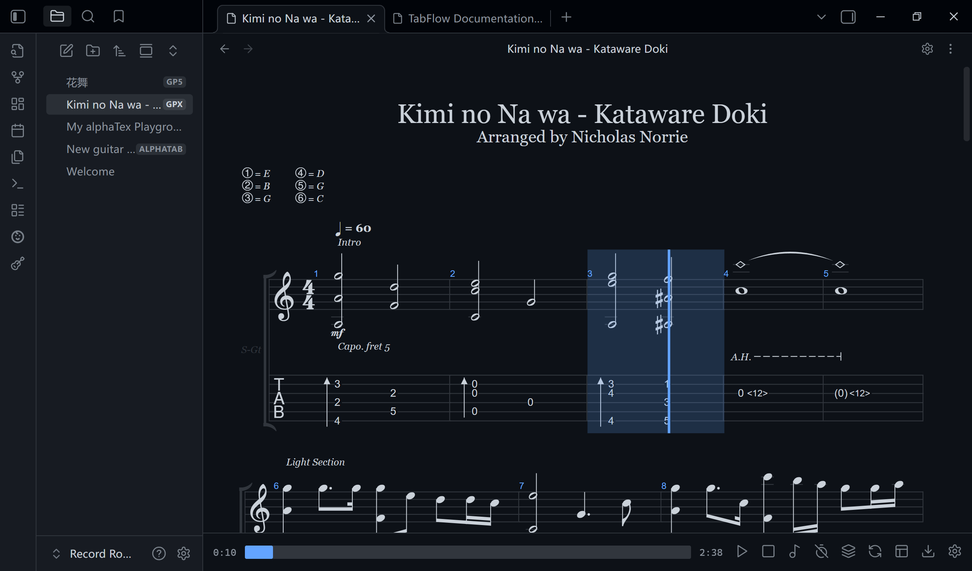The width and height of the screenshot is (972, 571).
Task: Open the search magnifier icon
Action: [88, 16]
